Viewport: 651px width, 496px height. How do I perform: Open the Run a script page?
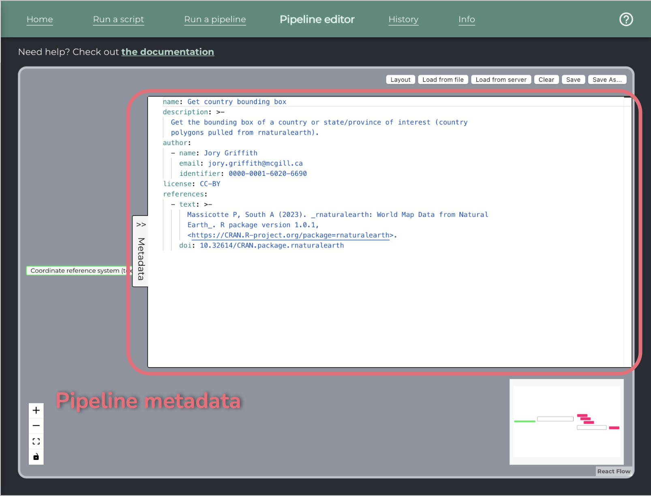pos(118,19)
